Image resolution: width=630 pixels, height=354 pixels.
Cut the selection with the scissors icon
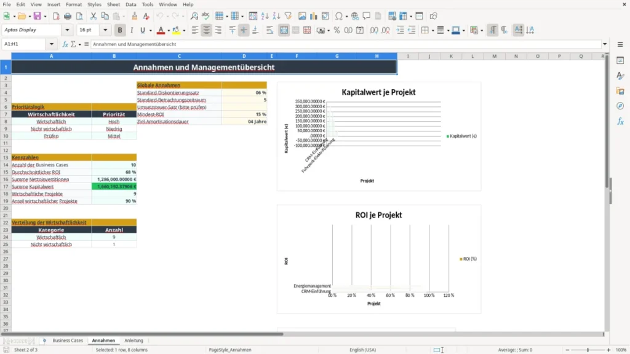click(94, 16)
